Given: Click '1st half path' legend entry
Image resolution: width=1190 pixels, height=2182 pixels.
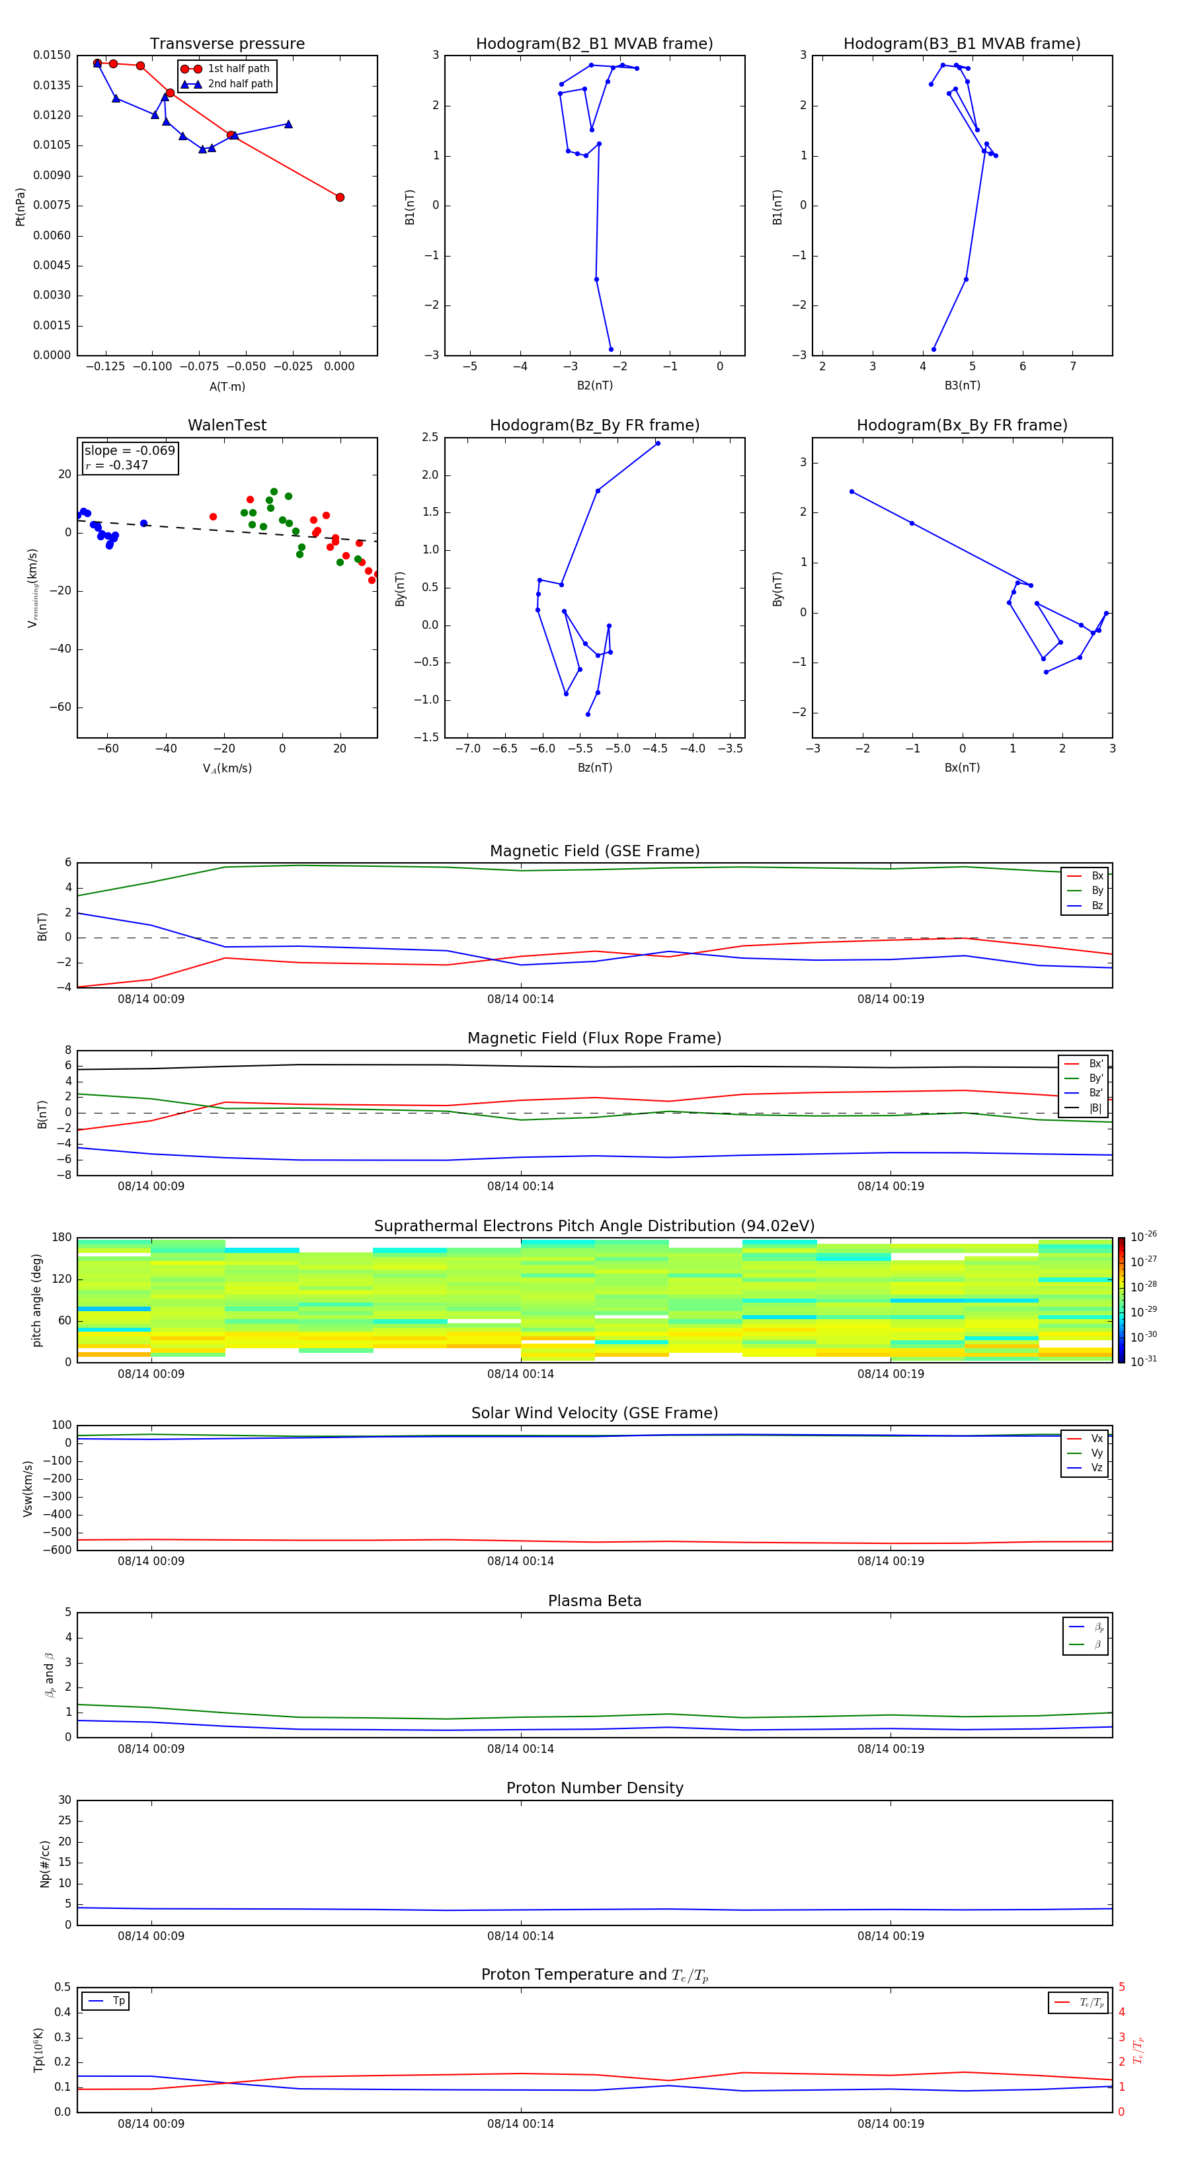Looking at the screenshot, I should tap(225, 69).
